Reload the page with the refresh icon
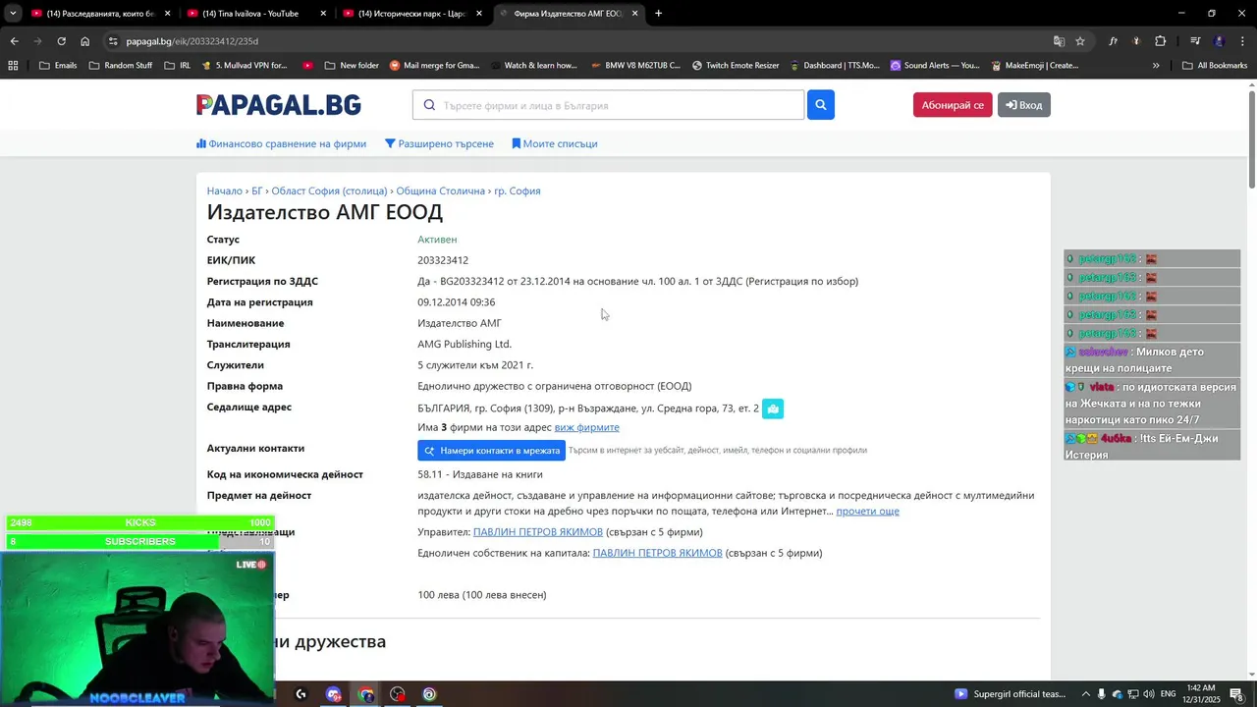This screenshot has width=1257, height=707. click(61, 41)
